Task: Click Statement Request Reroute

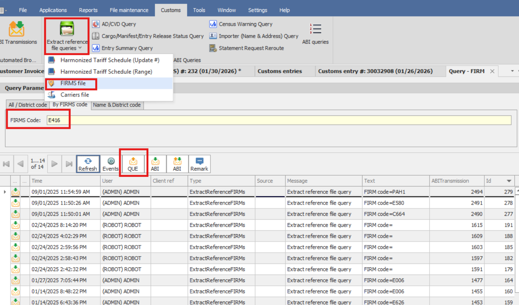Action: point(251,48)
